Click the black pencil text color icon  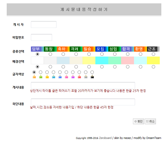tap(92, 77)
